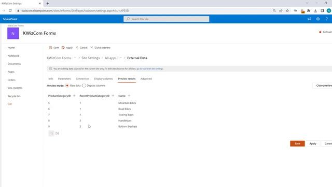
Task: Click the Search this site box
Action: coord(166,19)
